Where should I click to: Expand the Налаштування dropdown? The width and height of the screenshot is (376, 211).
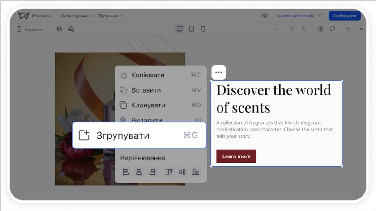click(77, 16)
